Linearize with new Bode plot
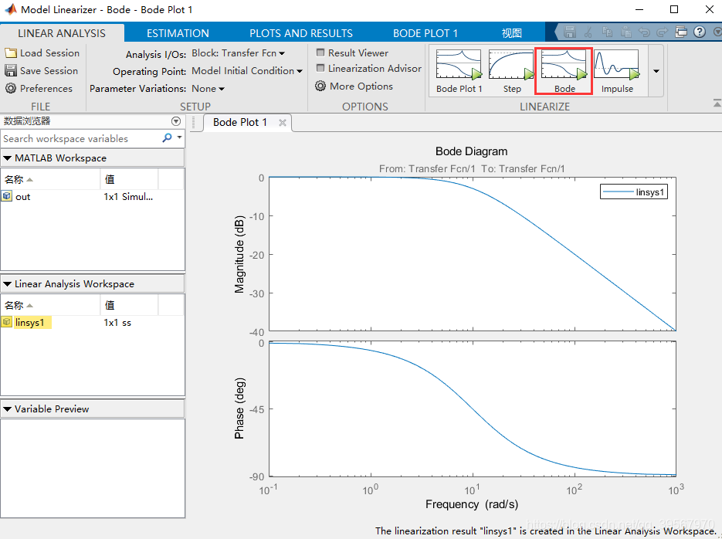 point(564,71)
